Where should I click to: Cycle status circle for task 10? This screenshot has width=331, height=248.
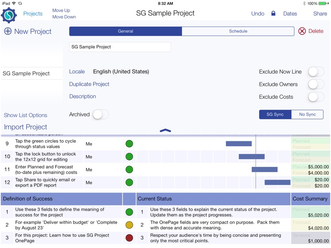[129, 156]
